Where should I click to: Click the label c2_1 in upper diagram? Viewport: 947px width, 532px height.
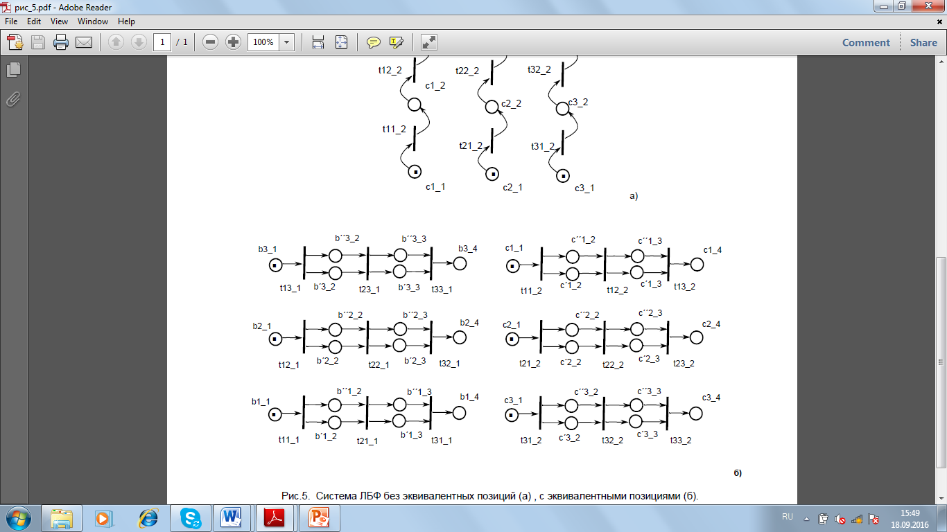pyautogui.click(x=513, y=188)
